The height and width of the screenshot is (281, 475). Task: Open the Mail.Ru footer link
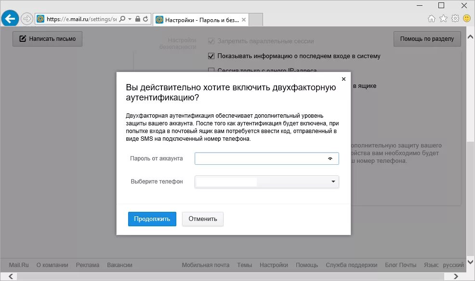(19, 265)
